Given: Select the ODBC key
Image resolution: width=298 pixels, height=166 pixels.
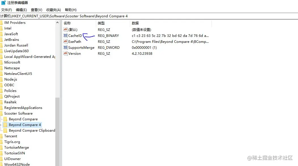Looking at the screenshot, I should pos(9,85).
